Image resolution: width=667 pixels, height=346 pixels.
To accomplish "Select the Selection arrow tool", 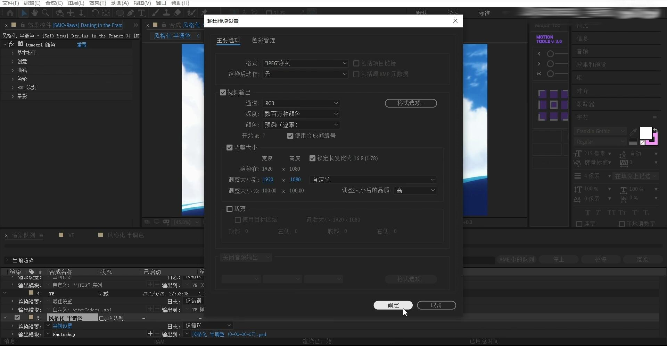I will point(24,13).
